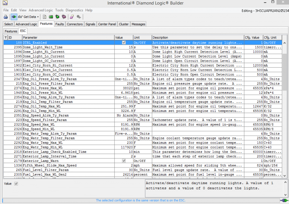Switch to the Center Panel tab
The image size is (289, 204).
tap(107, 24)
